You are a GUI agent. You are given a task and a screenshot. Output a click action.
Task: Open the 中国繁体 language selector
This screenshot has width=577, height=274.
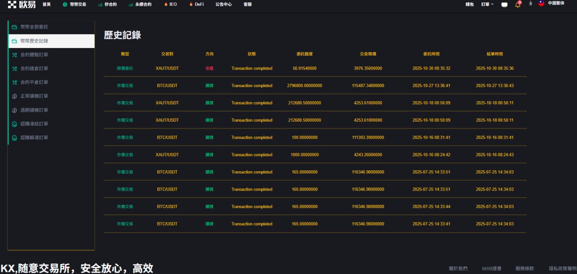click(x=556, y=4)
